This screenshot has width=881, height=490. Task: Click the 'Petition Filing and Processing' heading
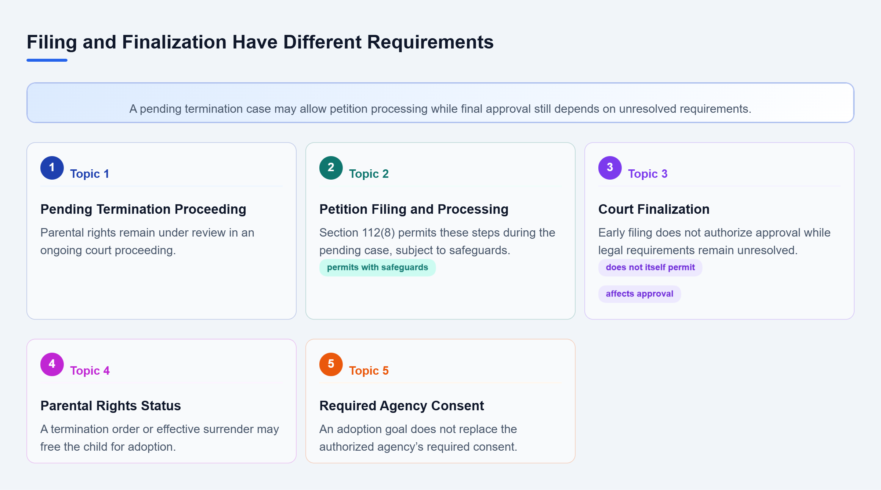414,209
